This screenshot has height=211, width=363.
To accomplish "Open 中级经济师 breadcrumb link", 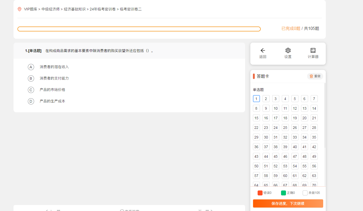I will coord(50,9).
